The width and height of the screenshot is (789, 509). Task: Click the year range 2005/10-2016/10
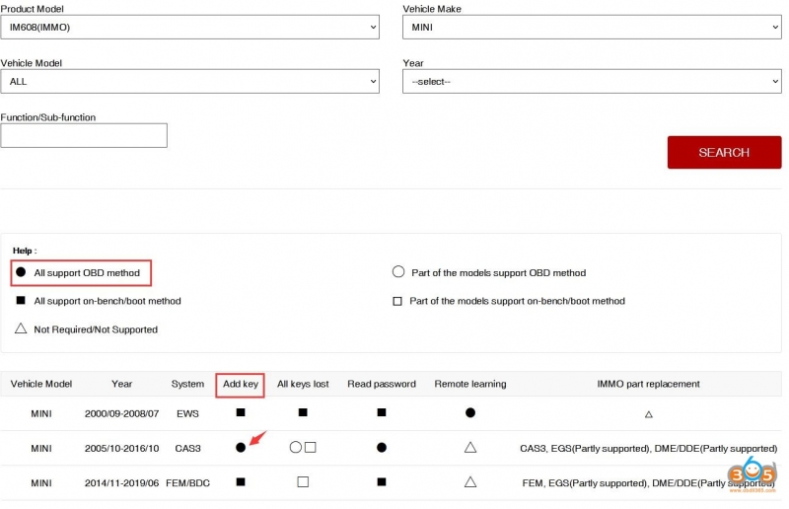[121, 448]
